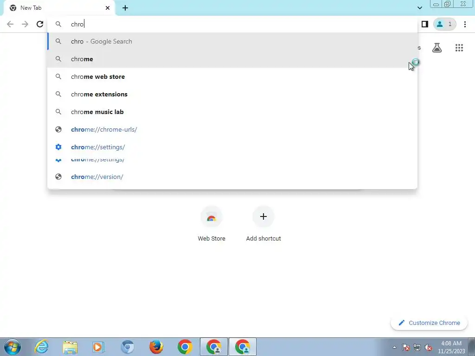Open the Windows Start orb
Screen dimensions: 475x356
[13, 347]
